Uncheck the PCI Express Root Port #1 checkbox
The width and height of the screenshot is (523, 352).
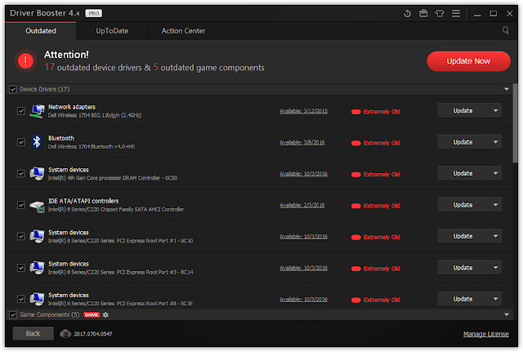21,236
